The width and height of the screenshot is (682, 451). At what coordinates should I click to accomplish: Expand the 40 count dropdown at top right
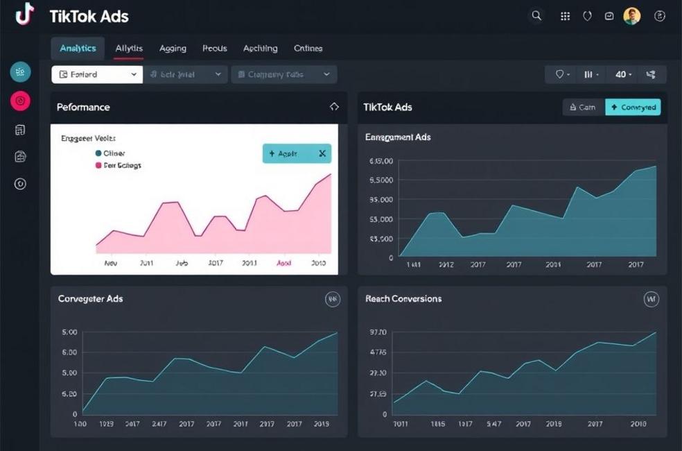point(622,74)
